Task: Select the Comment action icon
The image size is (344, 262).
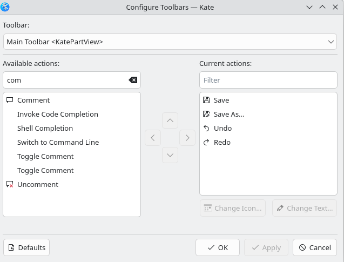Action: (10, 100)
